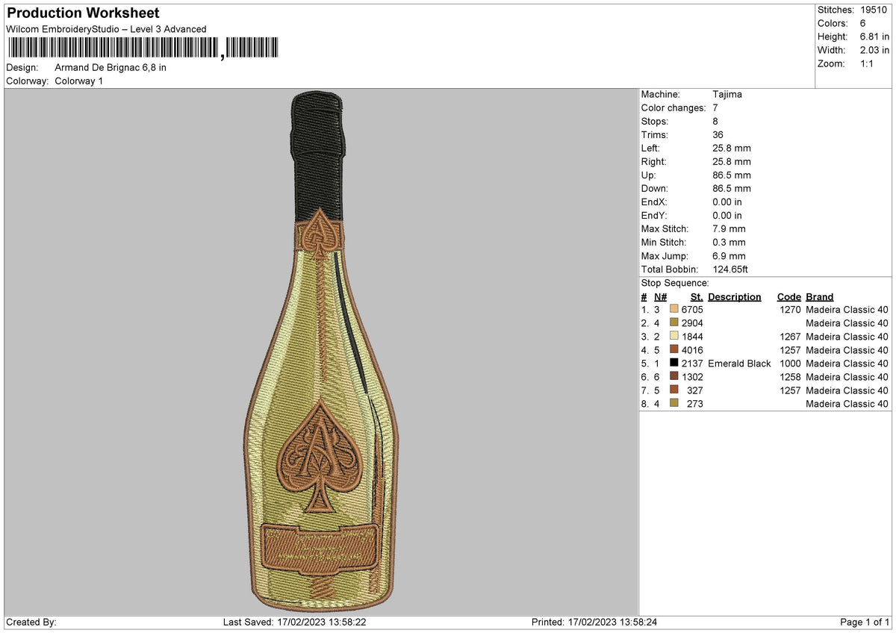Viewport: 896px width, 633px height.
Task: Click the 'Stop Sequence:' heading
Action: tap(675, 283)
